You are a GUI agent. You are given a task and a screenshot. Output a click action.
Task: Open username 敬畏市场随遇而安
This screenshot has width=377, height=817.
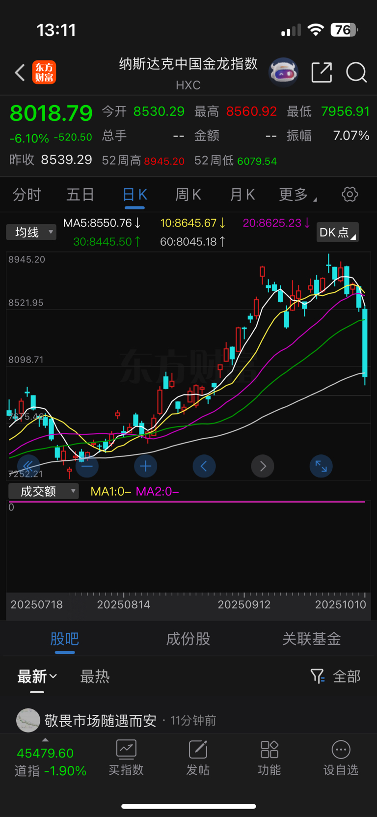[101, 721]
